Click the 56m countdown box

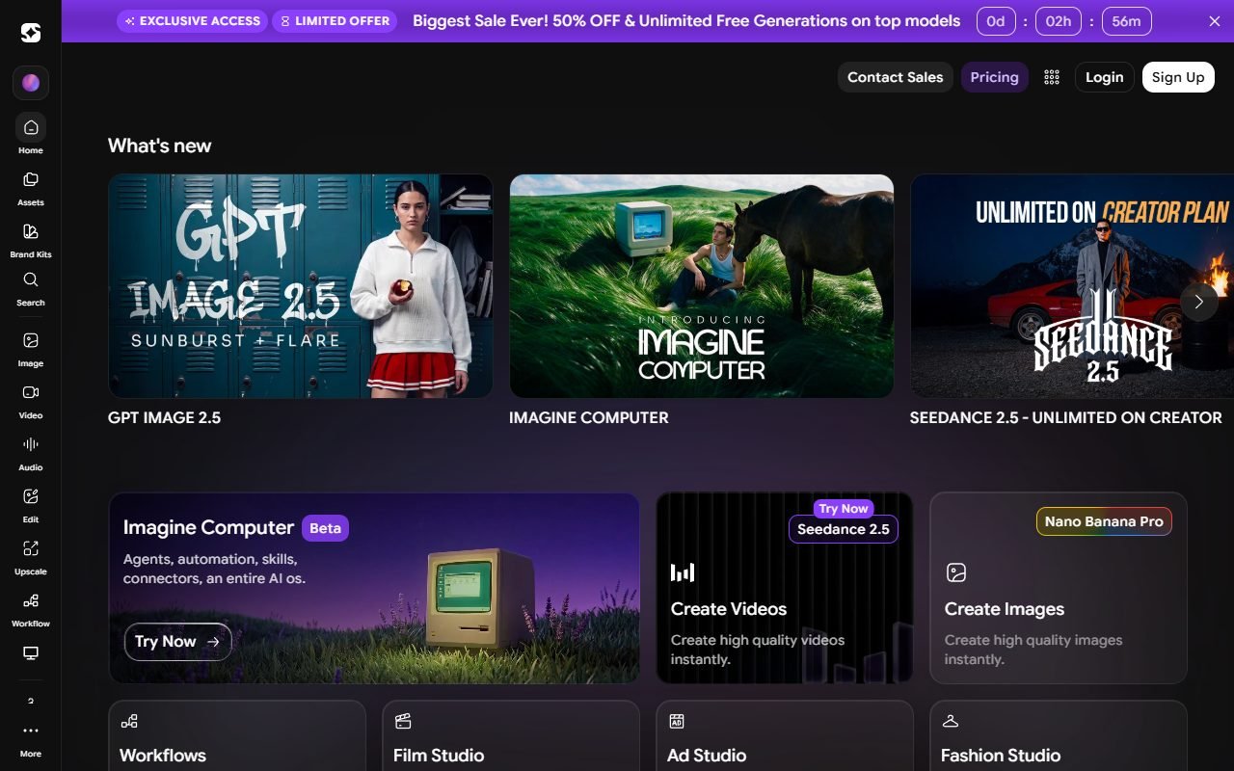click(1126, 20)
